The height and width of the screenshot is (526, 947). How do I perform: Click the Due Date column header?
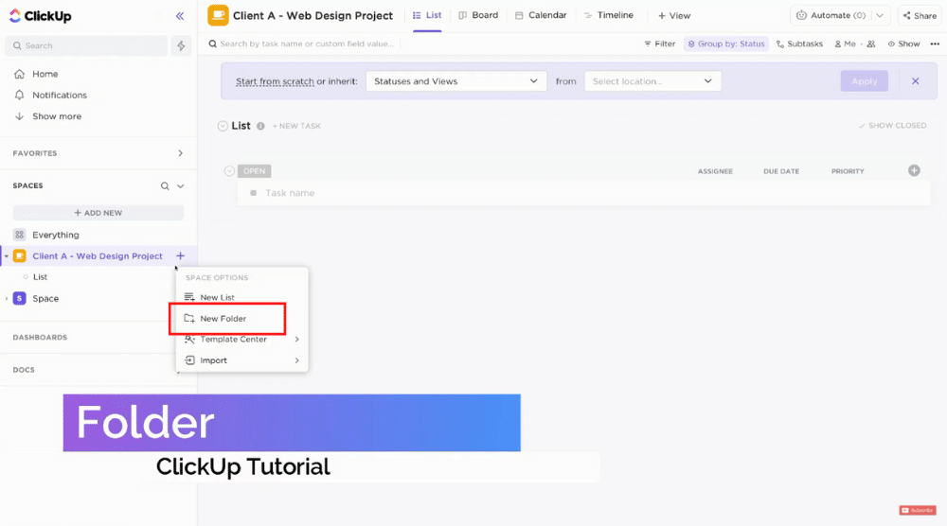coord(781,171)
